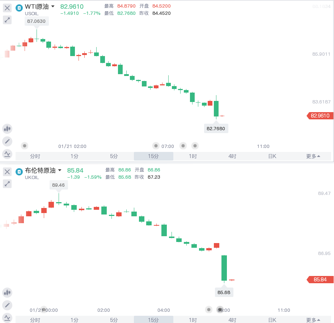Image resolution: width=334 pixels, height=323 pixels.
Task: Expand WTI chart with the fullscreen arrows icon
Action: coord(7,20)
